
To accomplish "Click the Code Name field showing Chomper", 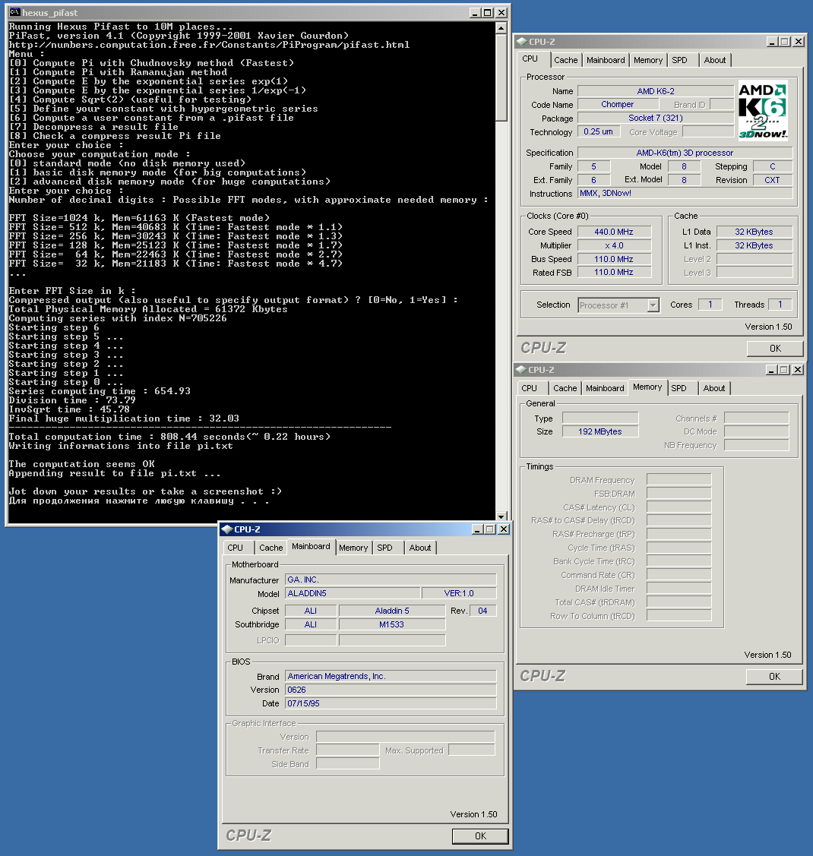I will coord(617,104).
